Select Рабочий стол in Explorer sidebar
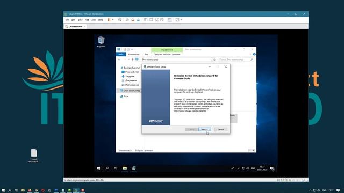 [130, 72]
